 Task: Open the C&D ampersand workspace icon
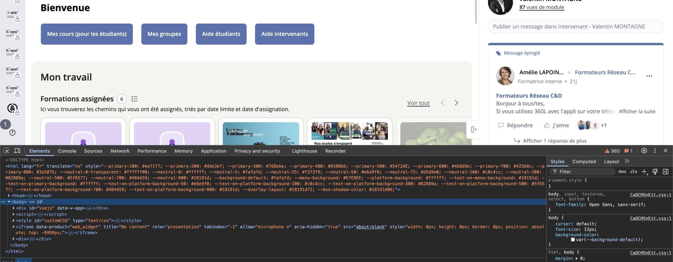point(12,108)
